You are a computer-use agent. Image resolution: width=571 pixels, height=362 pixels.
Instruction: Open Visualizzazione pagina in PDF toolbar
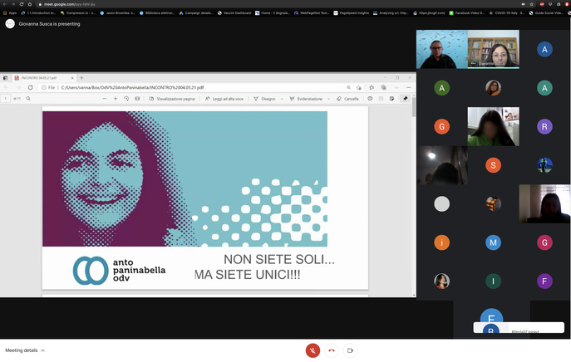click(172, 99)
